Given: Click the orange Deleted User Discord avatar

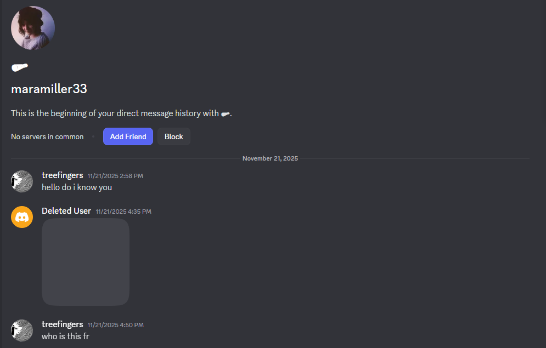Looking at the screenshot, I should pos(22,217).
